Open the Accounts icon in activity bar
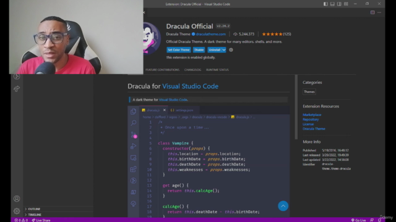The image size is (396, 222). tap(17, 199)
